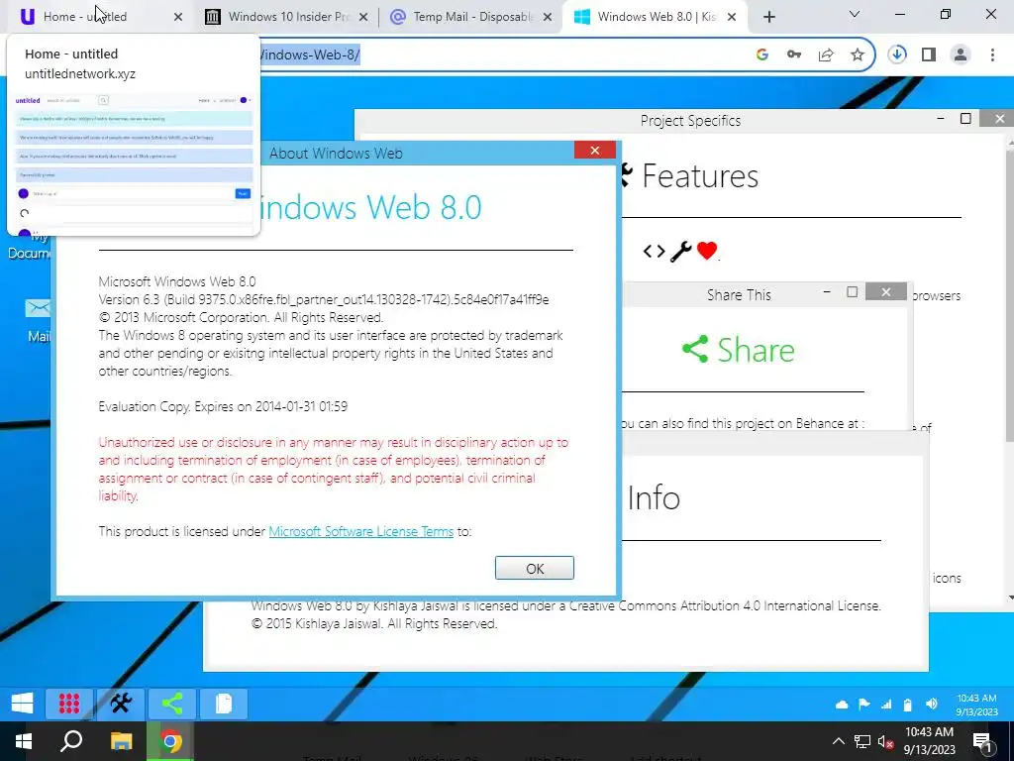
Task: Open the Windows 10 Insider browser tab
Action: (x=284, y=17)
